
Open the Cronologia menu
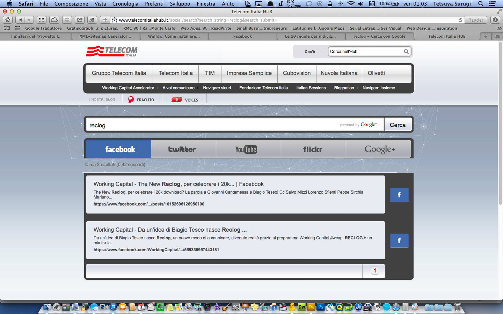125,4
